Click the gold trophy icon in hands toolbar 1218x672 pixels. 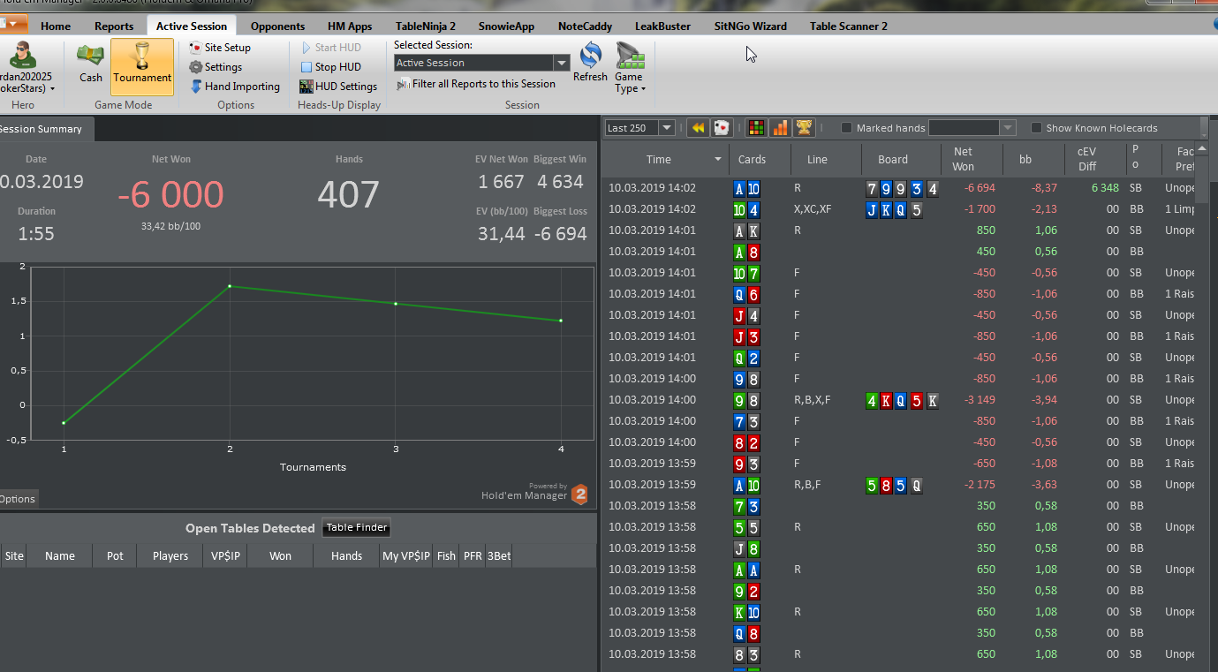804,128
